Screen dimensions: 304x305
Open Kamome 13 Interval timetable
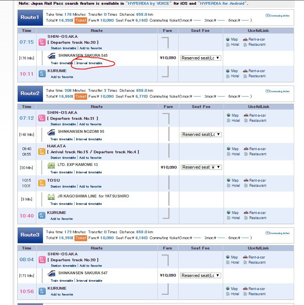coord(89,172)
